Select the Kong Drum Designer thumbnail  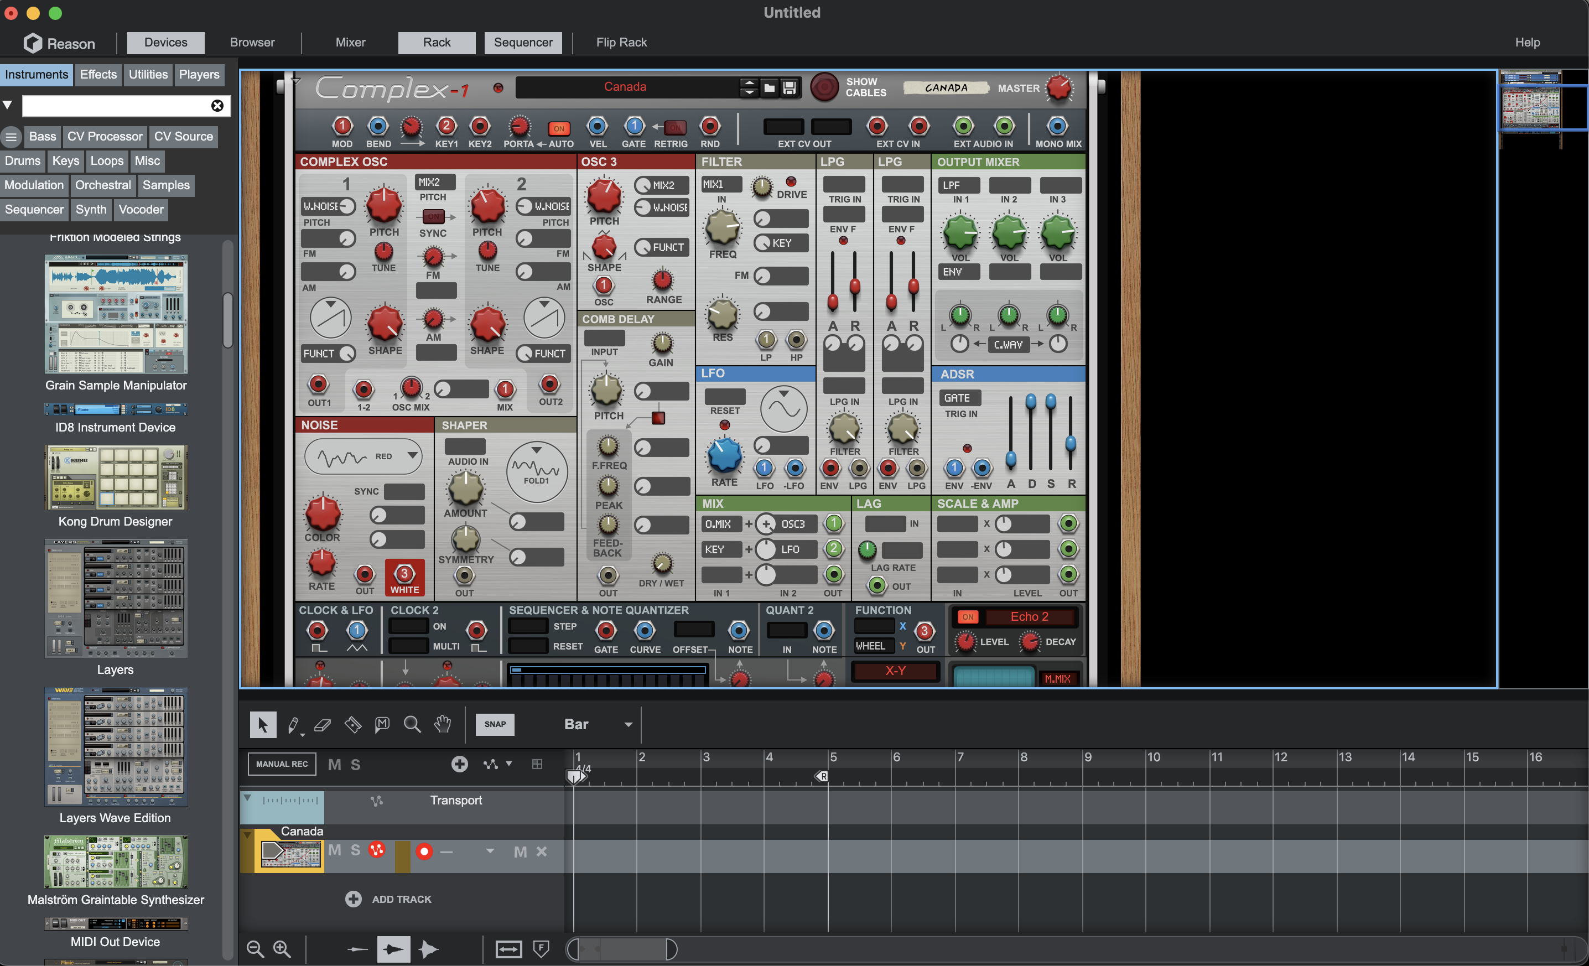tap(116, 477)
